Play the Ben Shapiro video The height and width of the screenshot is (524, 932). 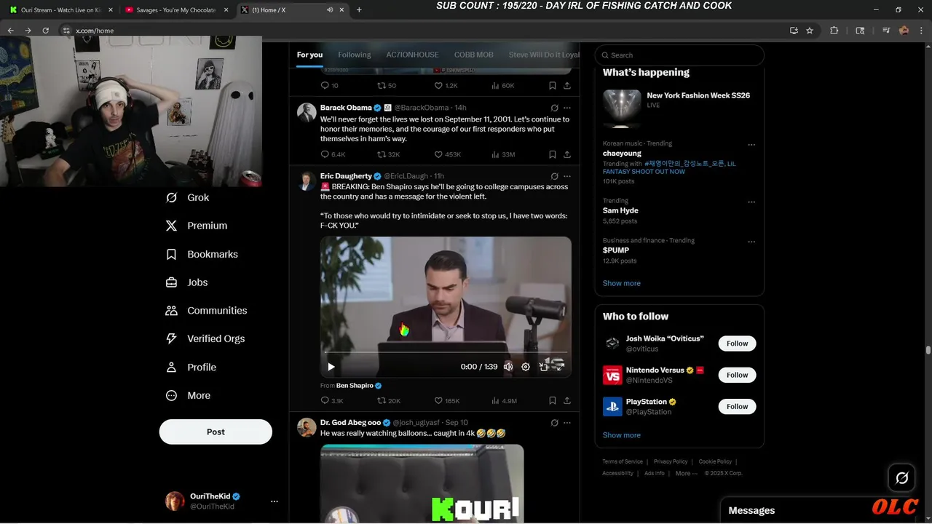[x=331, y=367]
